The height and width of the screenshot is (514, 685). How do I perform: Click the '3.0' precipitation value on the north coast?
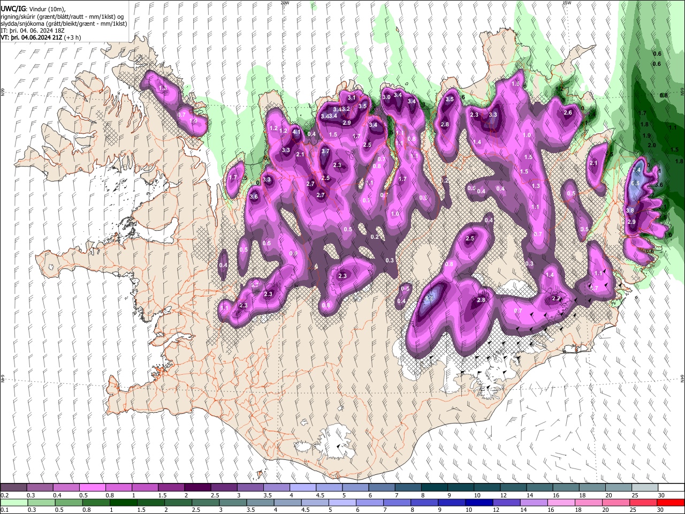[386, 97]
